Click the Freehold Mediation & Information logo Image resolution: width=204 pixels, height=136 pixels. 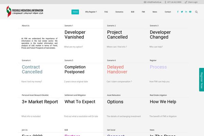click(25, 12)
